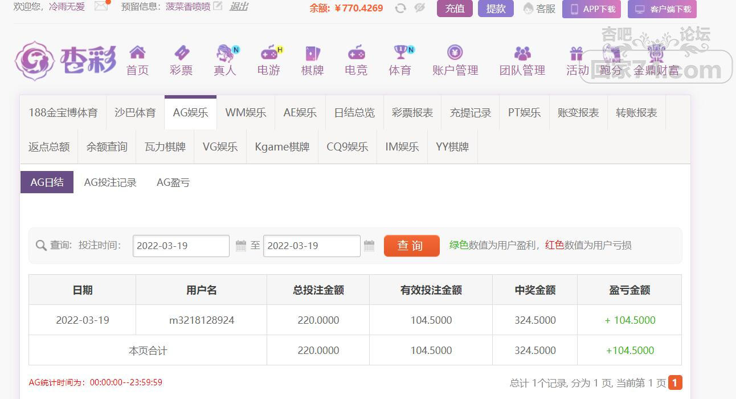736x399 pixels.
Task: Click the 盈亏金额 column header
Action: 629,290
